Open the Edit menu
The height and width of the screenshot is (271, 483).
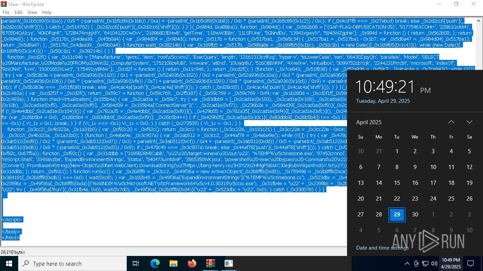tap(18, 12)
